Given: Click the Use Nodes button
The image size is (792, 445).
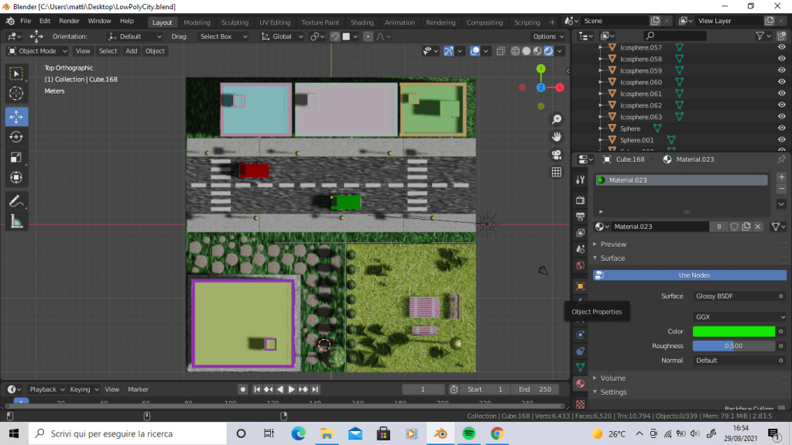Looking at the screenshot, I should click(694, 276).
